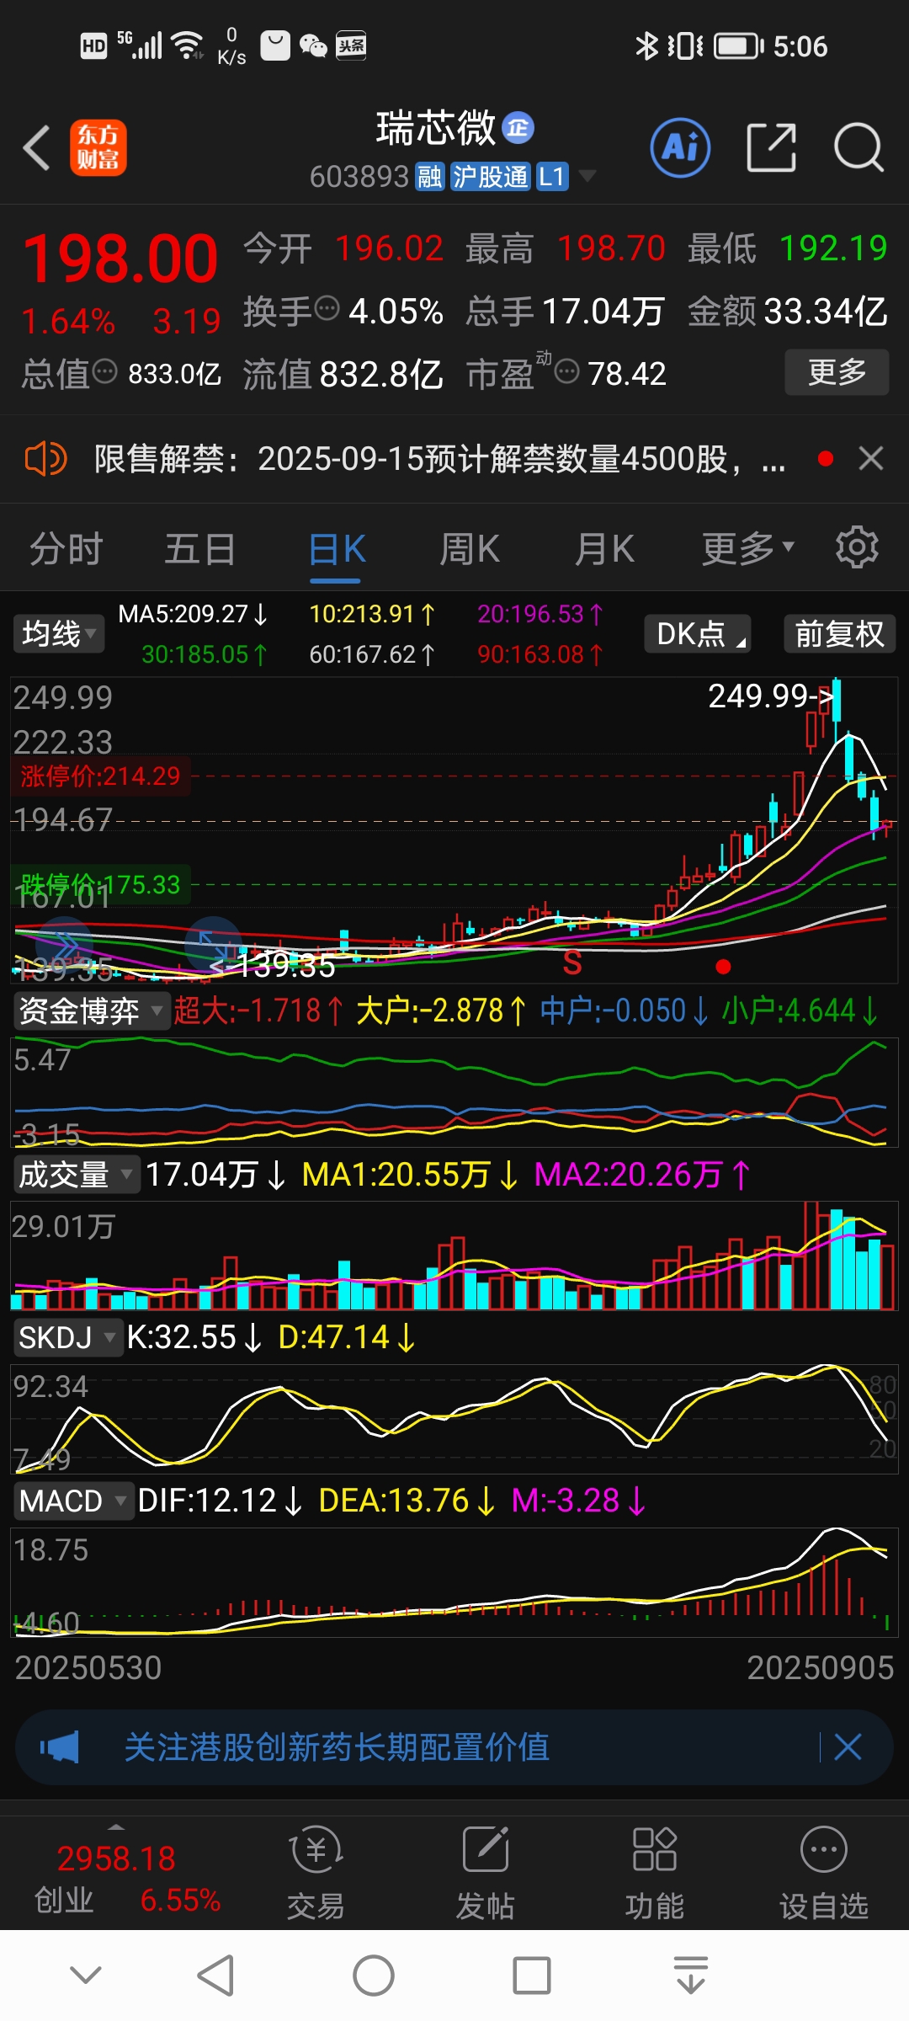Go back with the top-left arrow
The height and width of the screenshot is (2021, 909).
point(37,148)
